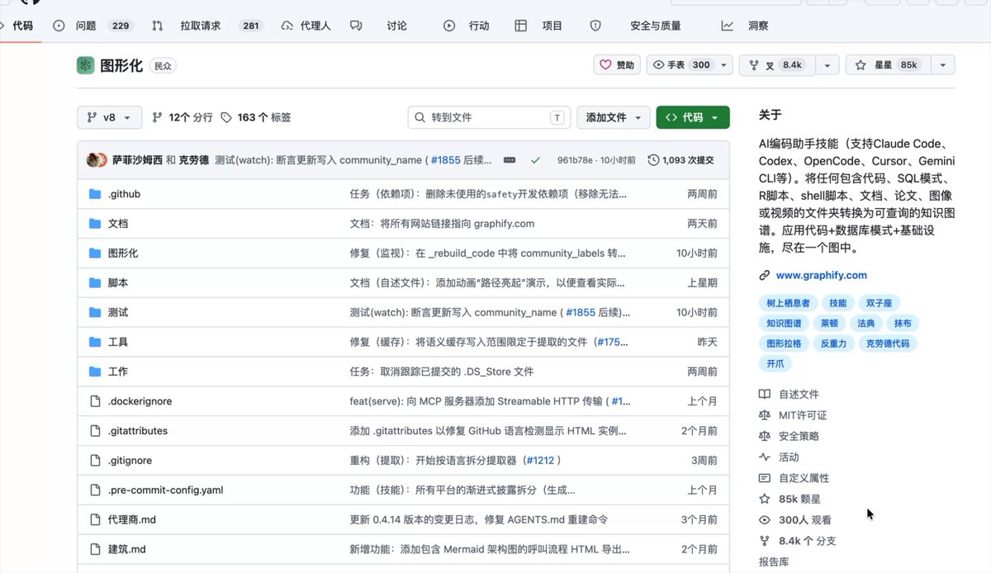The width and height of the screenshot is (991, 573).
Task: Click file icon next to .gitignore
Action: tap(94, 461)
